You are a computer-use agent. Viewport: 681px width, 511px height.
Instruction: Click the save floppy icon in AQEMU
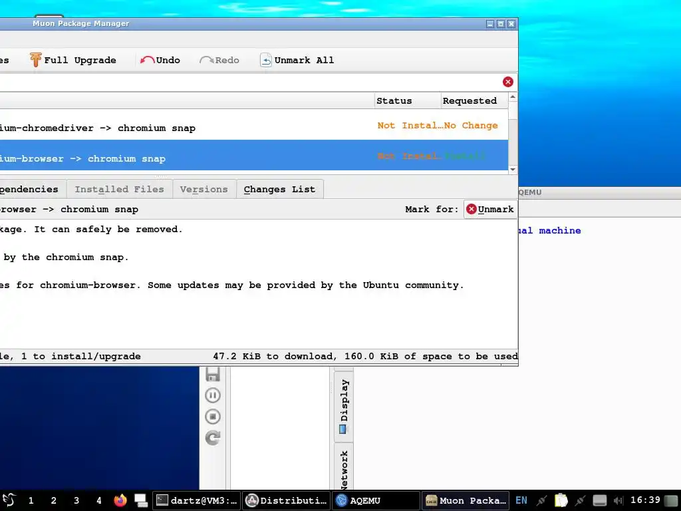(x=213, y=374)
